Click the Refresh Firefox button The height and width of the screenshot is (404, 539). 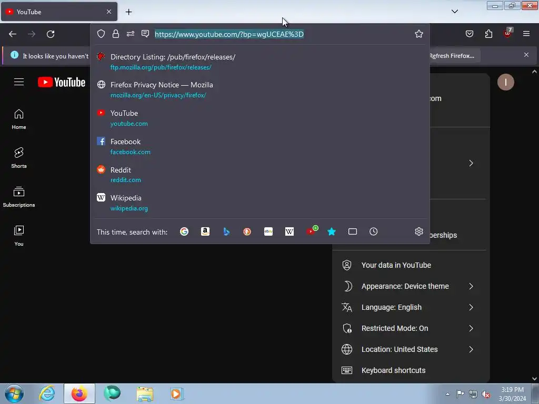coord(452,56)
